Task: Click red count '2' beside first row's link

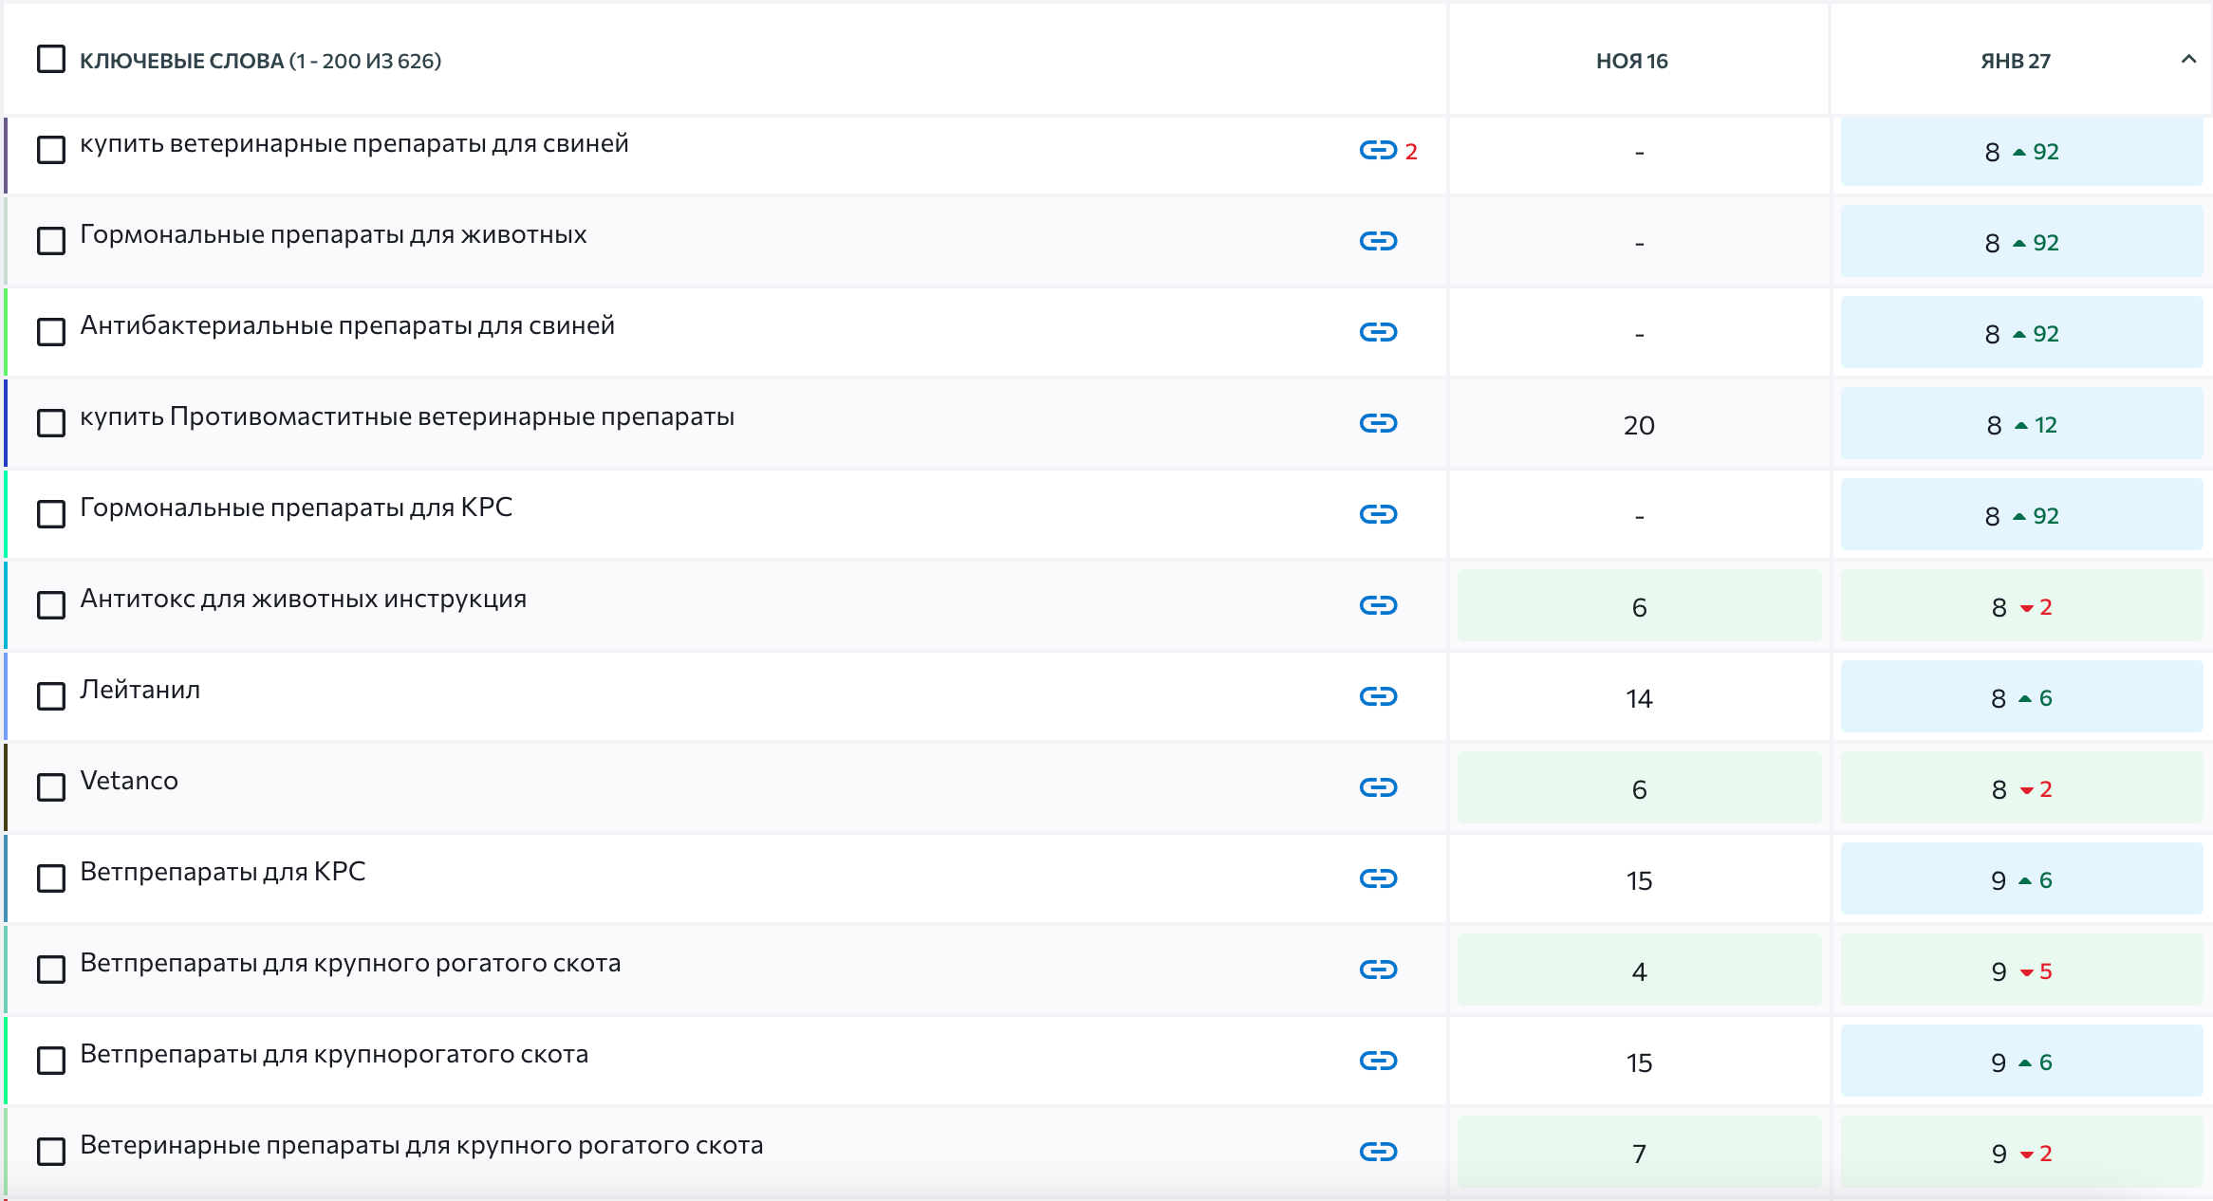Action: 1411,152
